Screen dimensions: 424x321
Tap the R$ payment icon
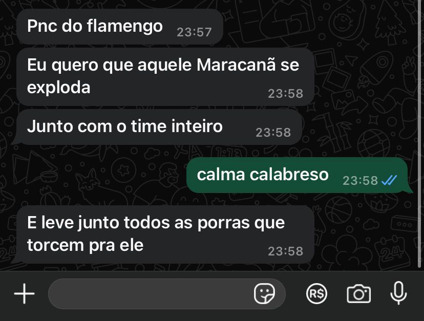tap(316, 293)
